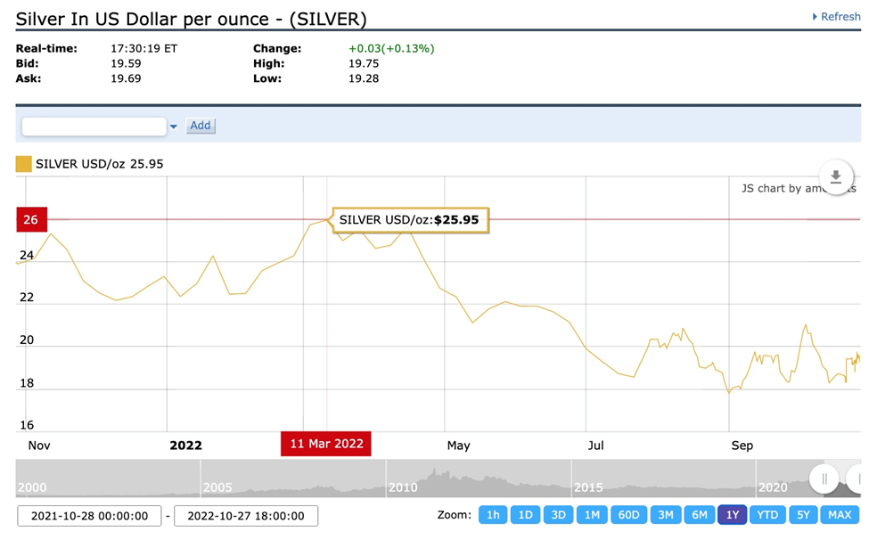The image size is (869, 548).
Task: Select the 1Y zoom button
Action: (x=733, y=515)
